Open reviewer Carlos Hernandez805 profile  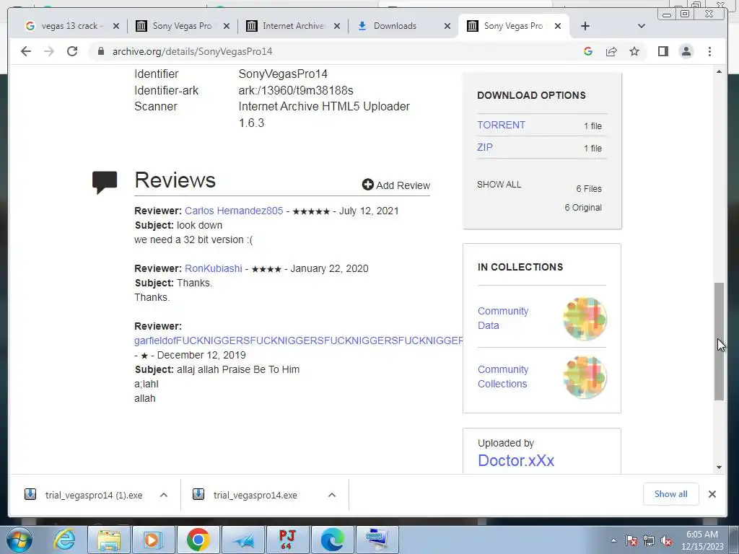pos(234,211)
